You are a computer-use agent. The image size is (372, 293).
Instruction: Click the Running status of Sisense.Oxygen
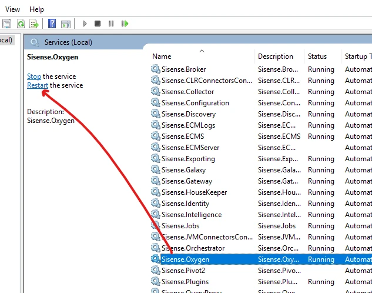click(321, 259)
